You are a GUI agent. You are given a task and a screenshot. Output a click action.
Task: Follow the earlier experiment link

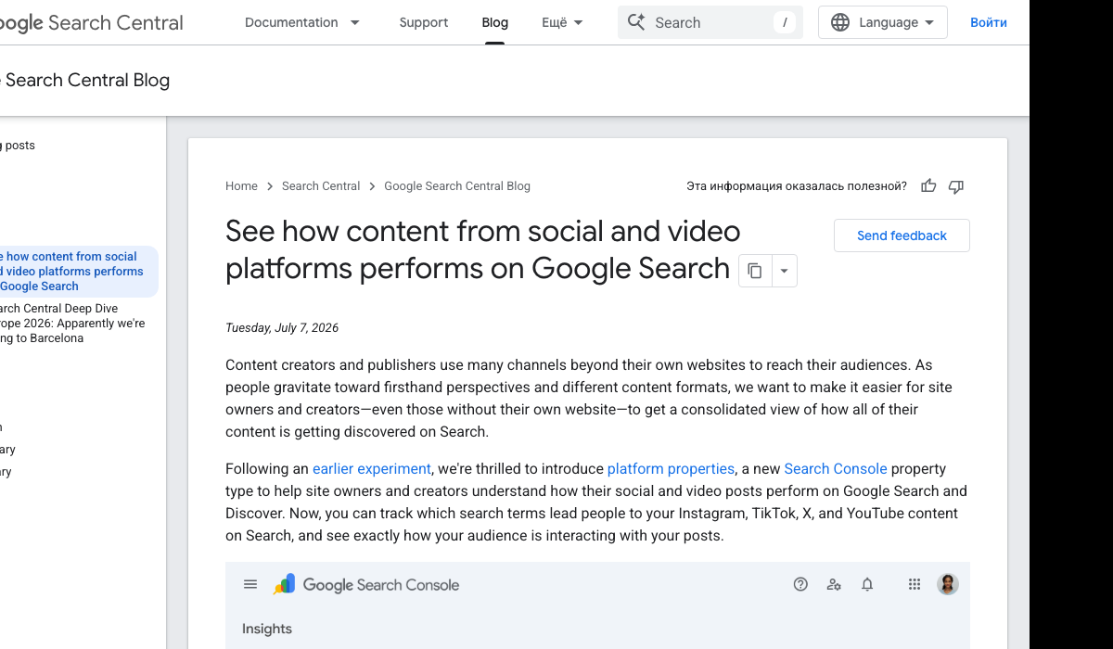[x=372, y=469]
